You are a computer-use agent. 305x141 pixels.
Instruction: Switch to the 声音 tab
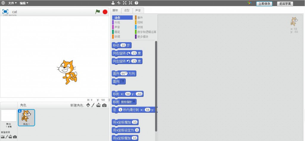point(138,10)
